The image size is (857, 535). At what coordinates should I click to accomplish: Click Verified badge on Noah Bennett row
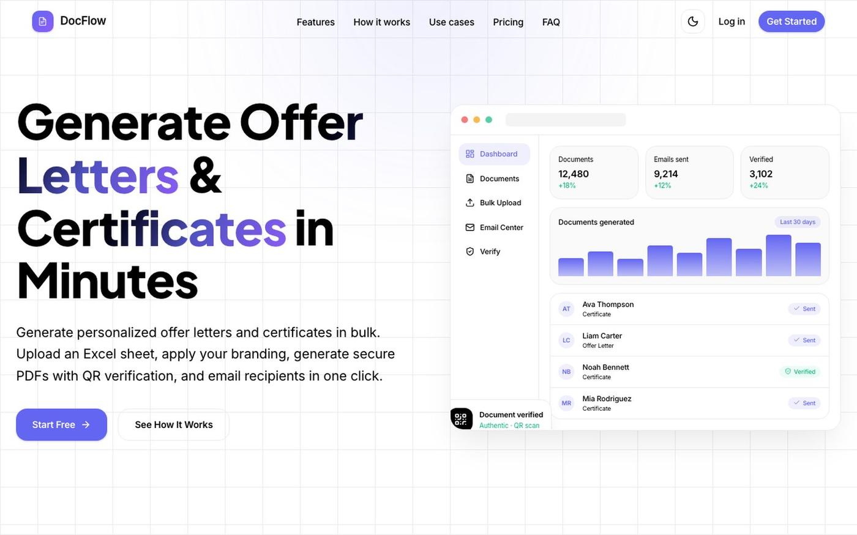coord(800,372)
